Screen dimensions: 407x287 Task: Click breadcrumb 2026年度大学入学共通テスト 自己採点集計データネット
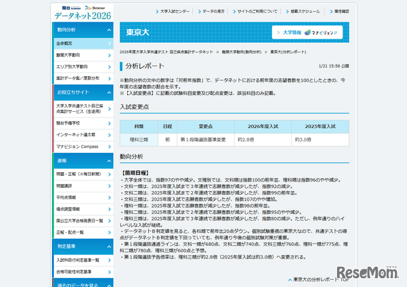[166, 52]
